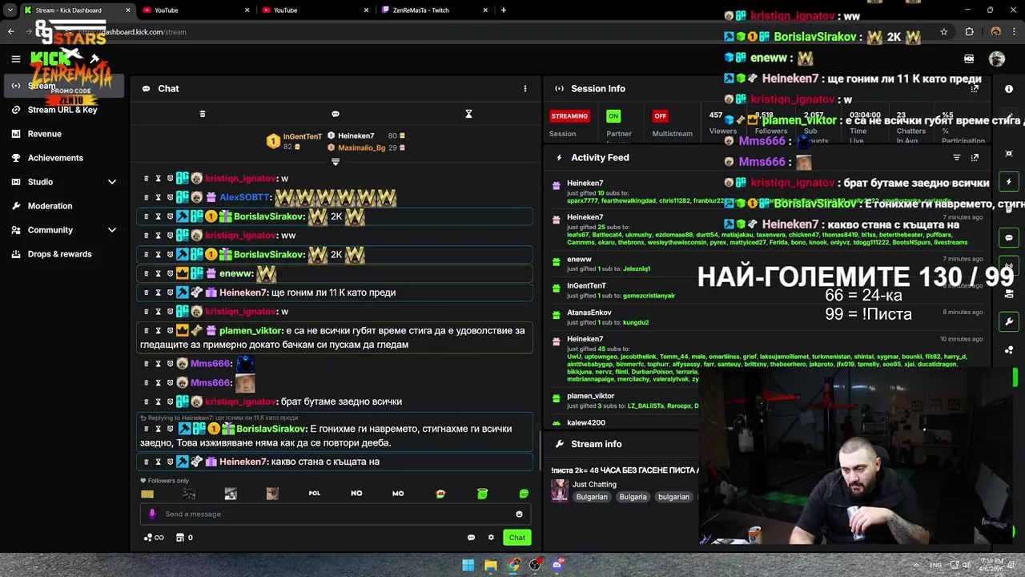Click the speech bubble icon in chat toolbar
The width and height of the screenshot is (1025, 577).
(x=336, y=114)
